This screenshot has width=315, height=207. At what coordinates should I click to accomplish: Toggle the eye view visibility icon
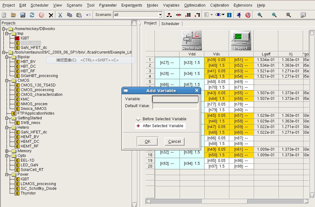click(x=218, y=15)
